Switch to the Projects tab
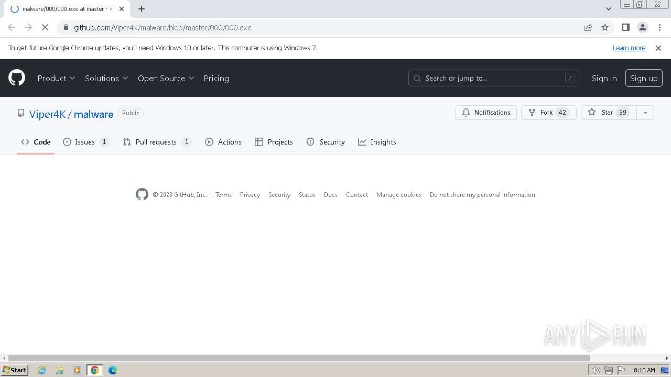Image resolution: width=671 pixels, height=377 pixels. 274,142
